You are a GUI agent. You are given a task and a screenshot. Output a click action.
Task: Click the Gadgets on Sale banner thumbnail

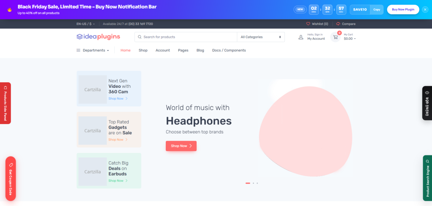pos(92,130)
